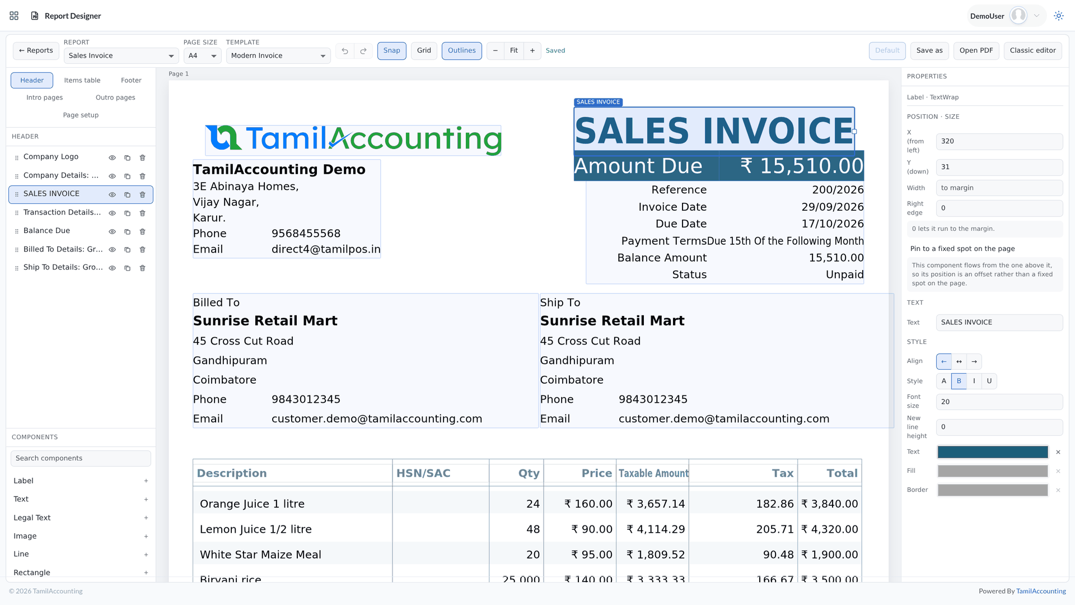Set alignment to right
Viewport: 1075px width, 605px height.
point(974,362)
